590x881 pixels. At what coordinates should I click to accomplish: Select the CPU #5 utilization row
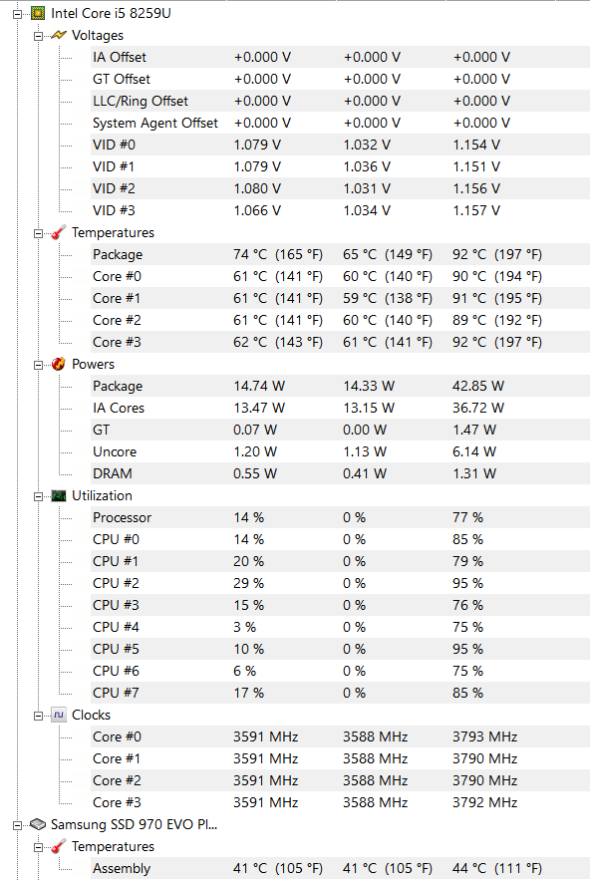coord(340,649)
